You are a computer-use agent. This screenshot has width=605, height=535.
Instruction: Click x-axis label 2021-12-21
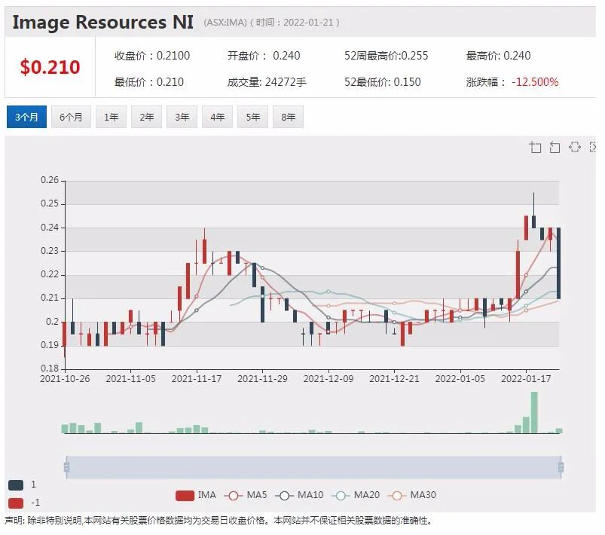tap(394, 379)
